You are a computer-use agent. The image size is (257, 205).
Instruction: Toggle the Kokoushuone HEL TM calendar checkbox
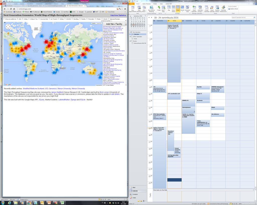133,43
